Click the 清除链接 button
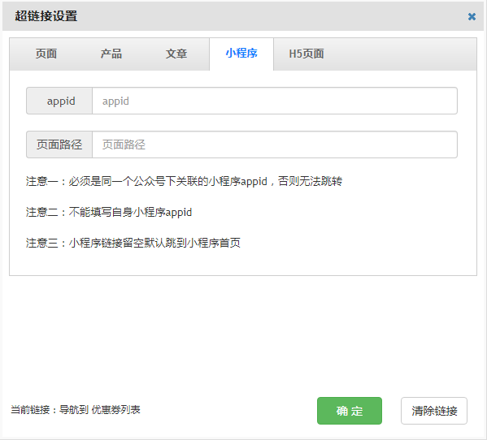Screen dimensions: 487x440 (x=434, y=411)
